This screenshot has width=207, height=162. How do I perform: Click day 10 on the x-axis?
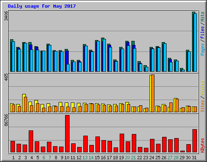coord(67,158)
